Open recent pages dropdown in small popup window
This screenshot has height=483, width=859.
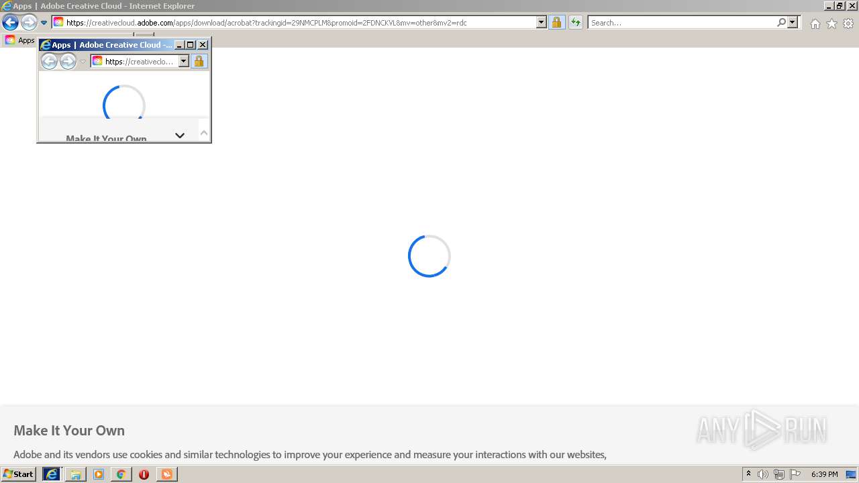tap(83, 62)
